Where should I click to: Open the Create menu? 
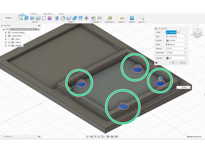pos(35,22)
